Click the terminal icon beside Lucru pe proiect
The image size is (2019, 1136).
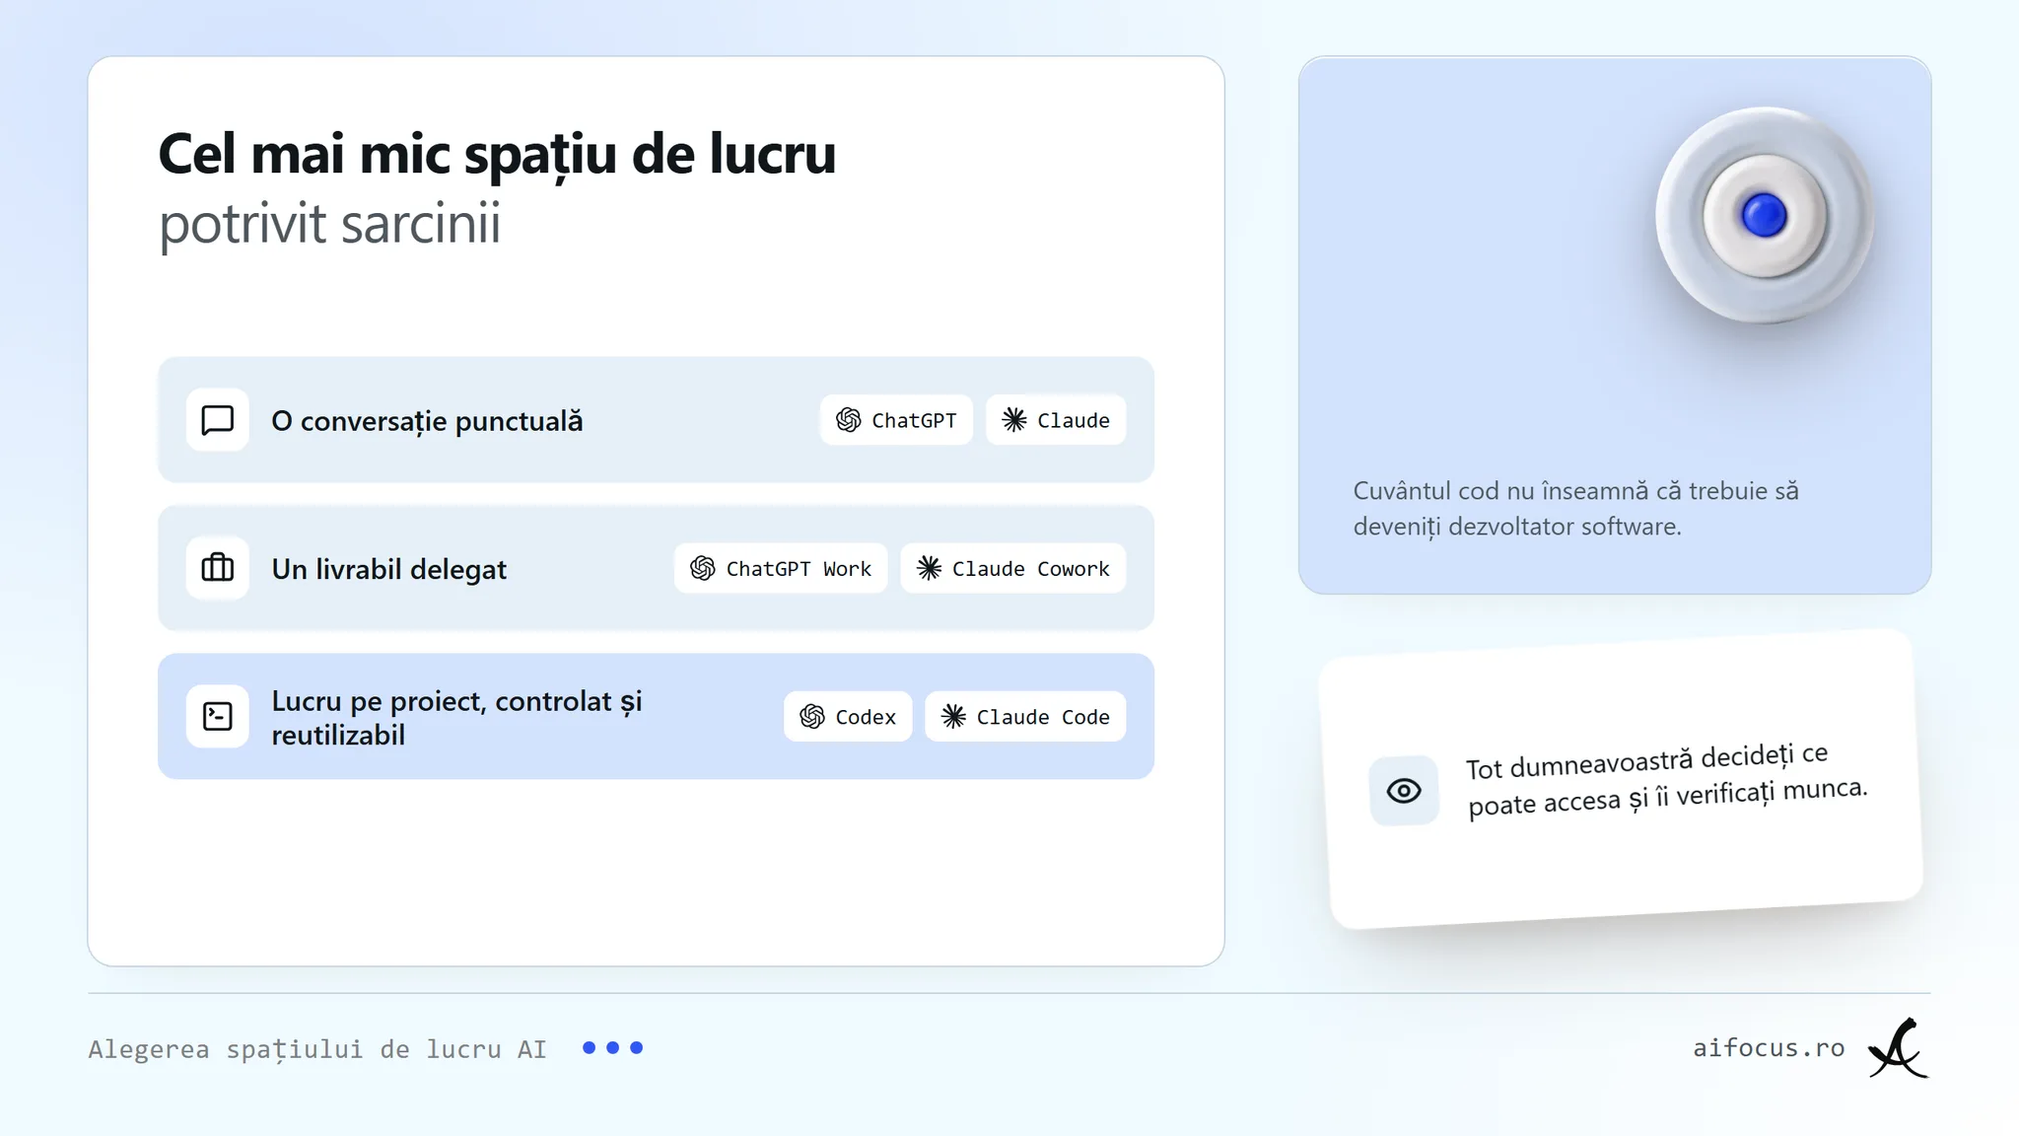coord(217,716)
